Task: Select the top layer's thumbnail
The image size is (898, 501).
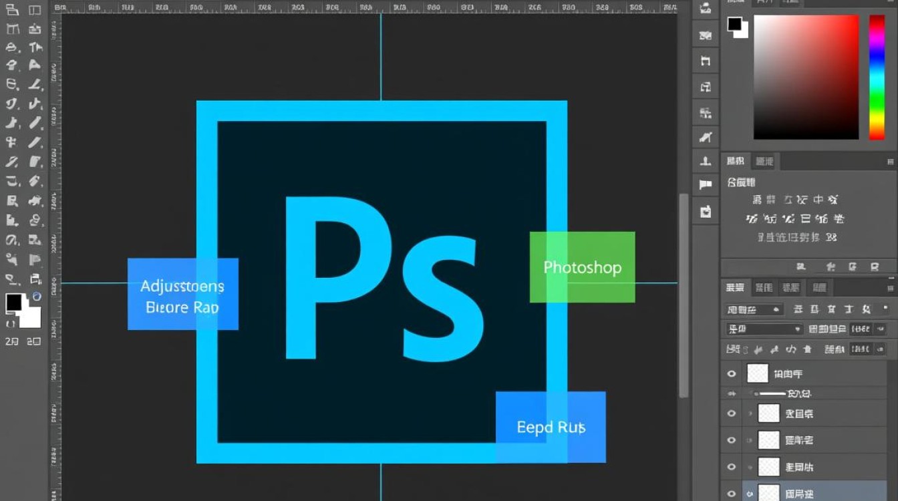Action: 758,373
